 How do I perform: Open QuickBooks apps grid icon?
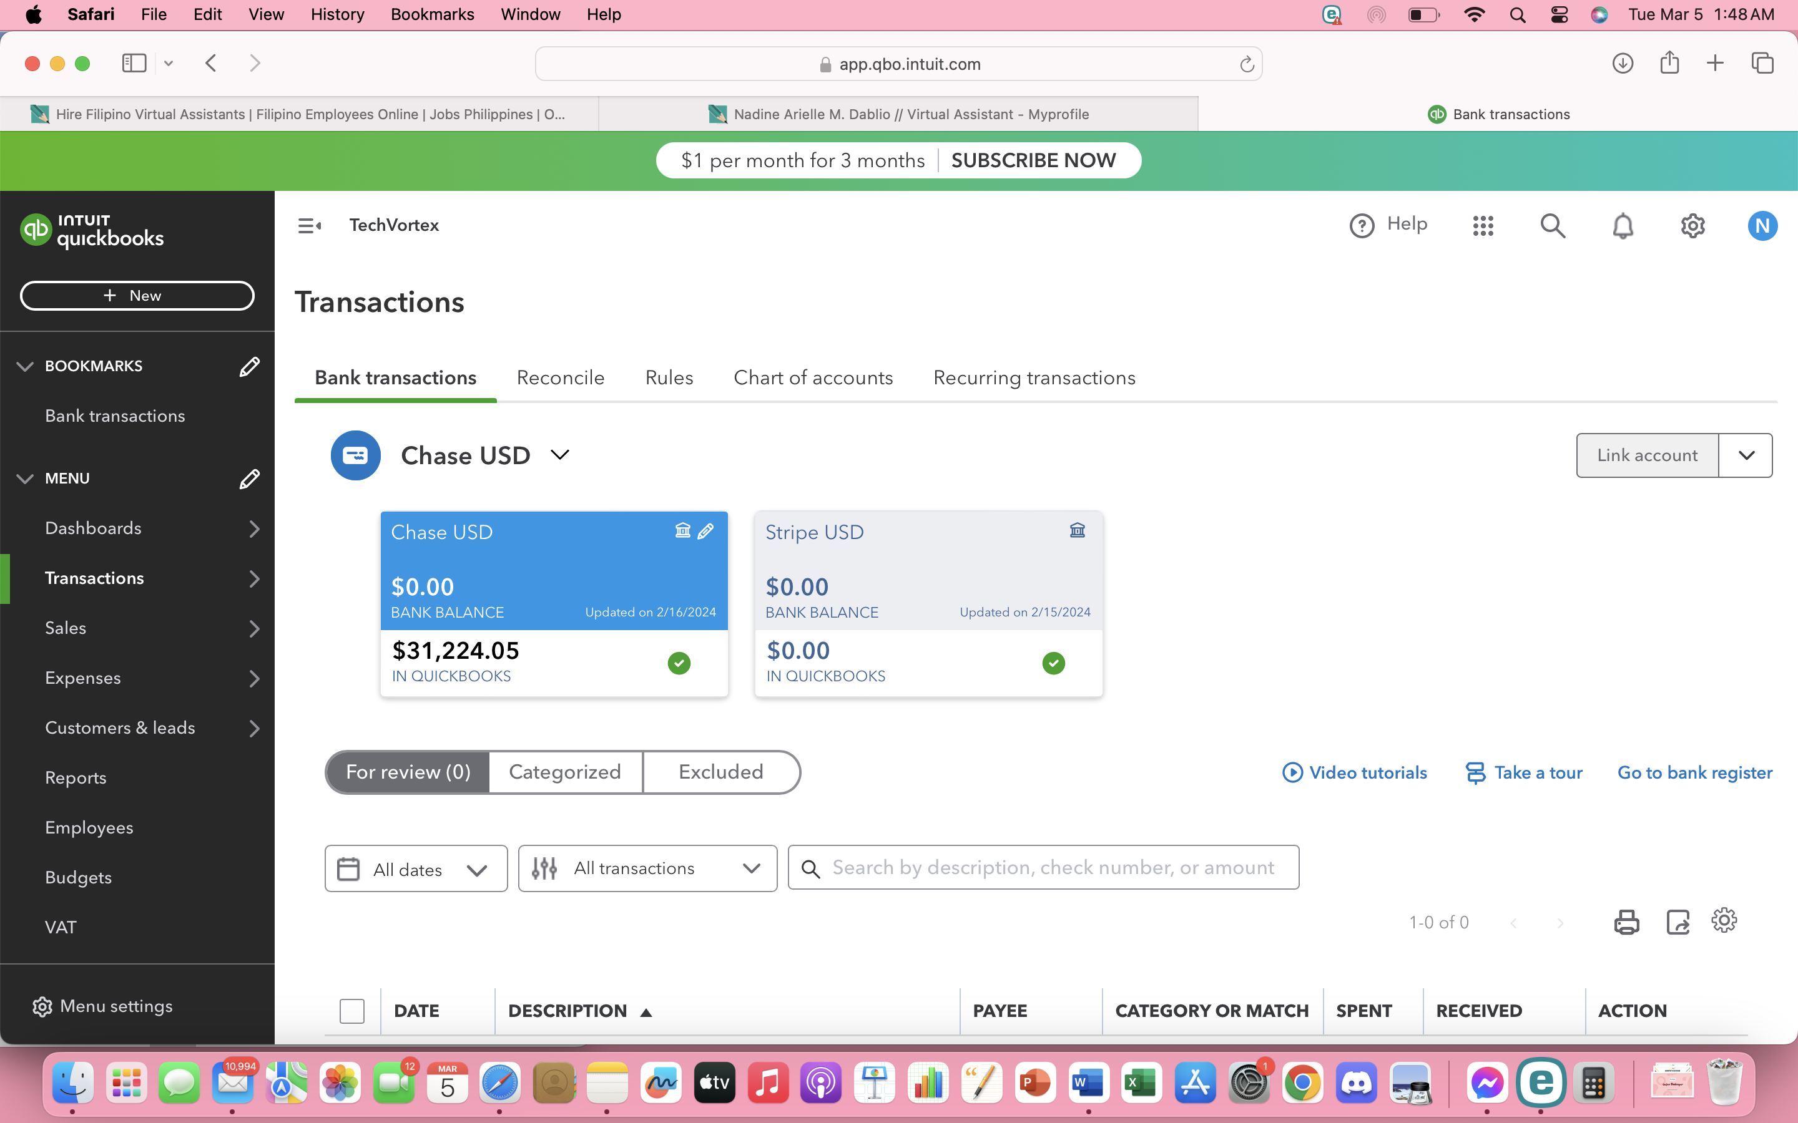coord(1483,226)
